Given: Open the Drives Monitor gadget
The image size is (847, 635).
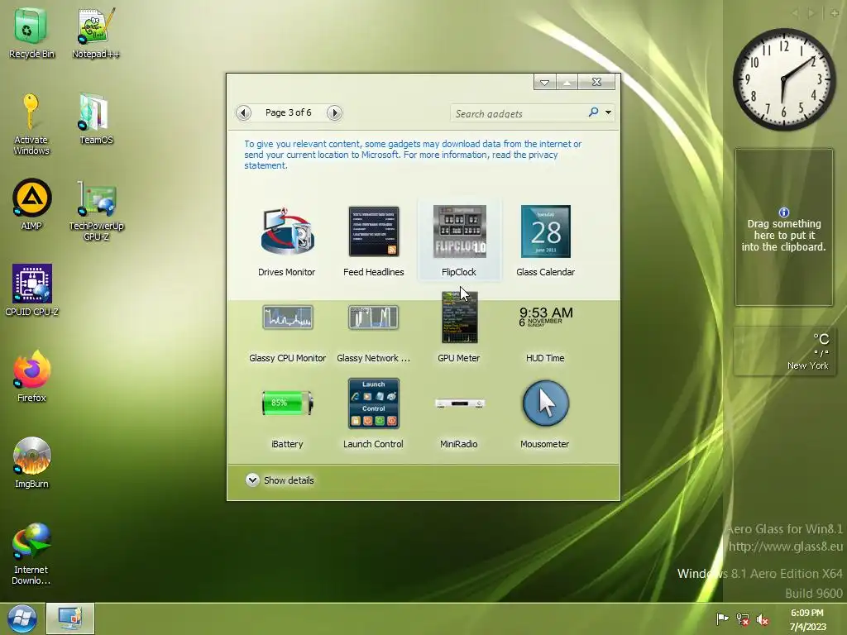Looking at the screenshot, I should [287, 241].
